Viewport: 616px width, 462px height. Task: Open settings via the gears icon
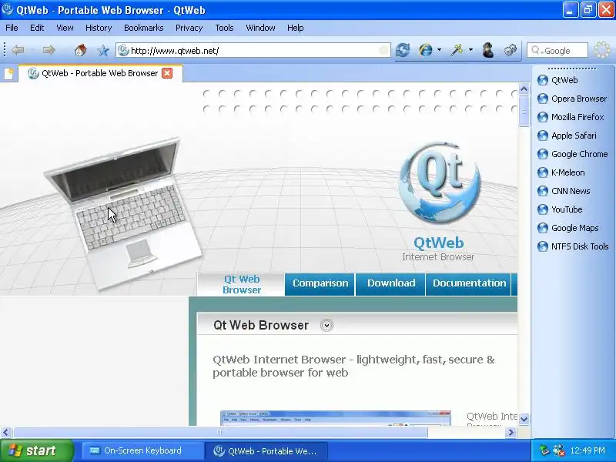click(511, 50)
